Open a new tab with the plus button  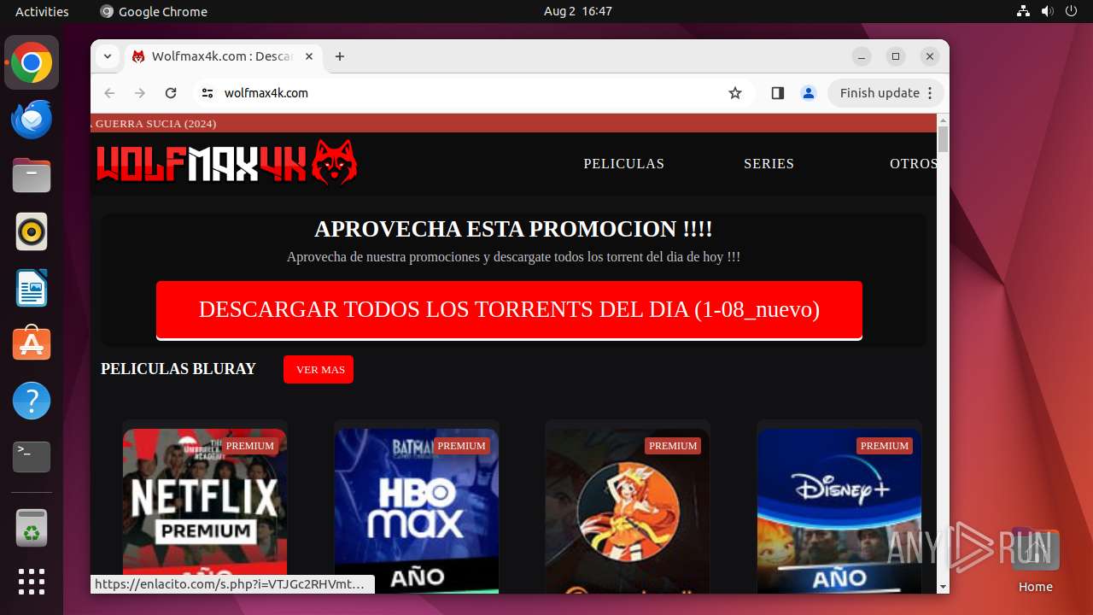tap(340, 56)
